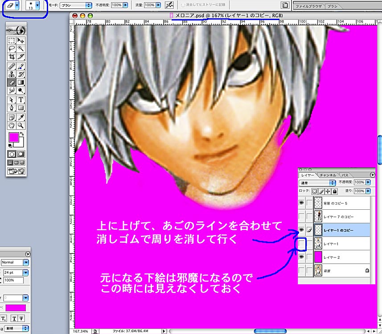The image size is (382, 334).
Task: Select the Brush tool in toolbox
Action: click(21, 66)
